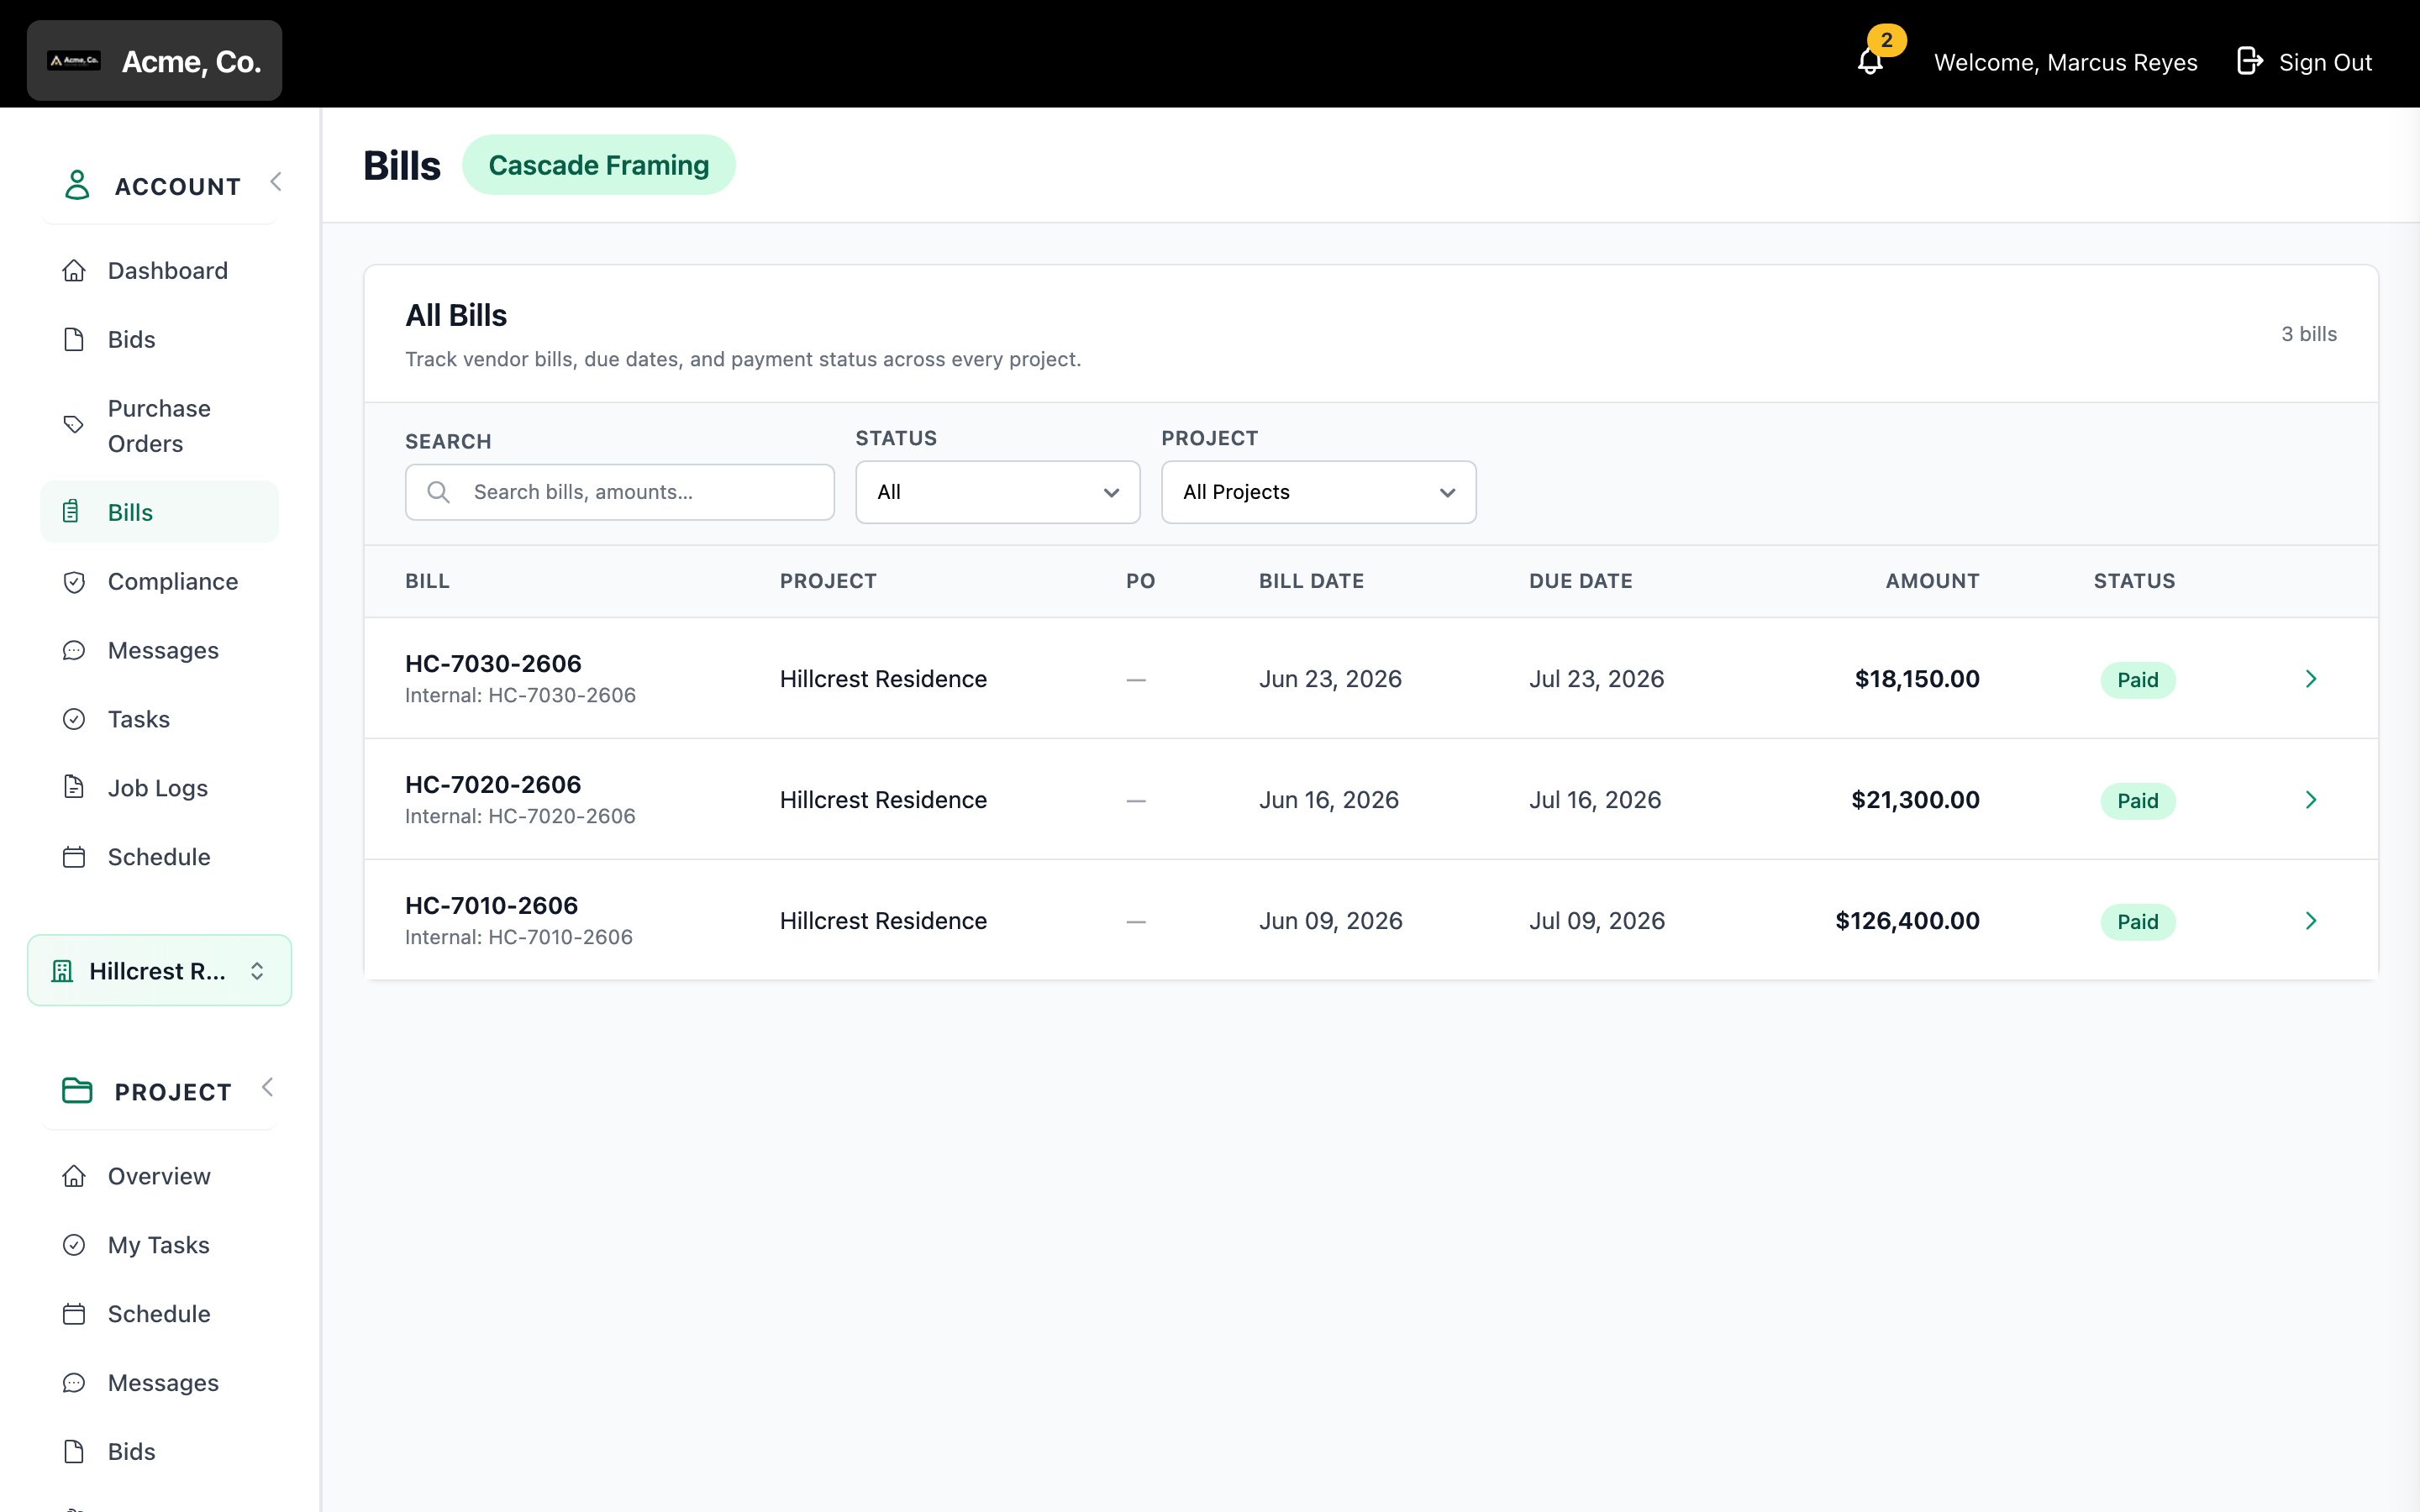Open the All Projects filter dropdown
This screenshot has width=2420, height=1512.
pos(1318,492)
